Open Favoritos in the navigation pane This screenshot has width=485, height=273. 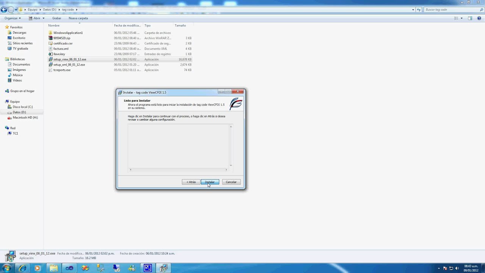click(x=16, y=27)
